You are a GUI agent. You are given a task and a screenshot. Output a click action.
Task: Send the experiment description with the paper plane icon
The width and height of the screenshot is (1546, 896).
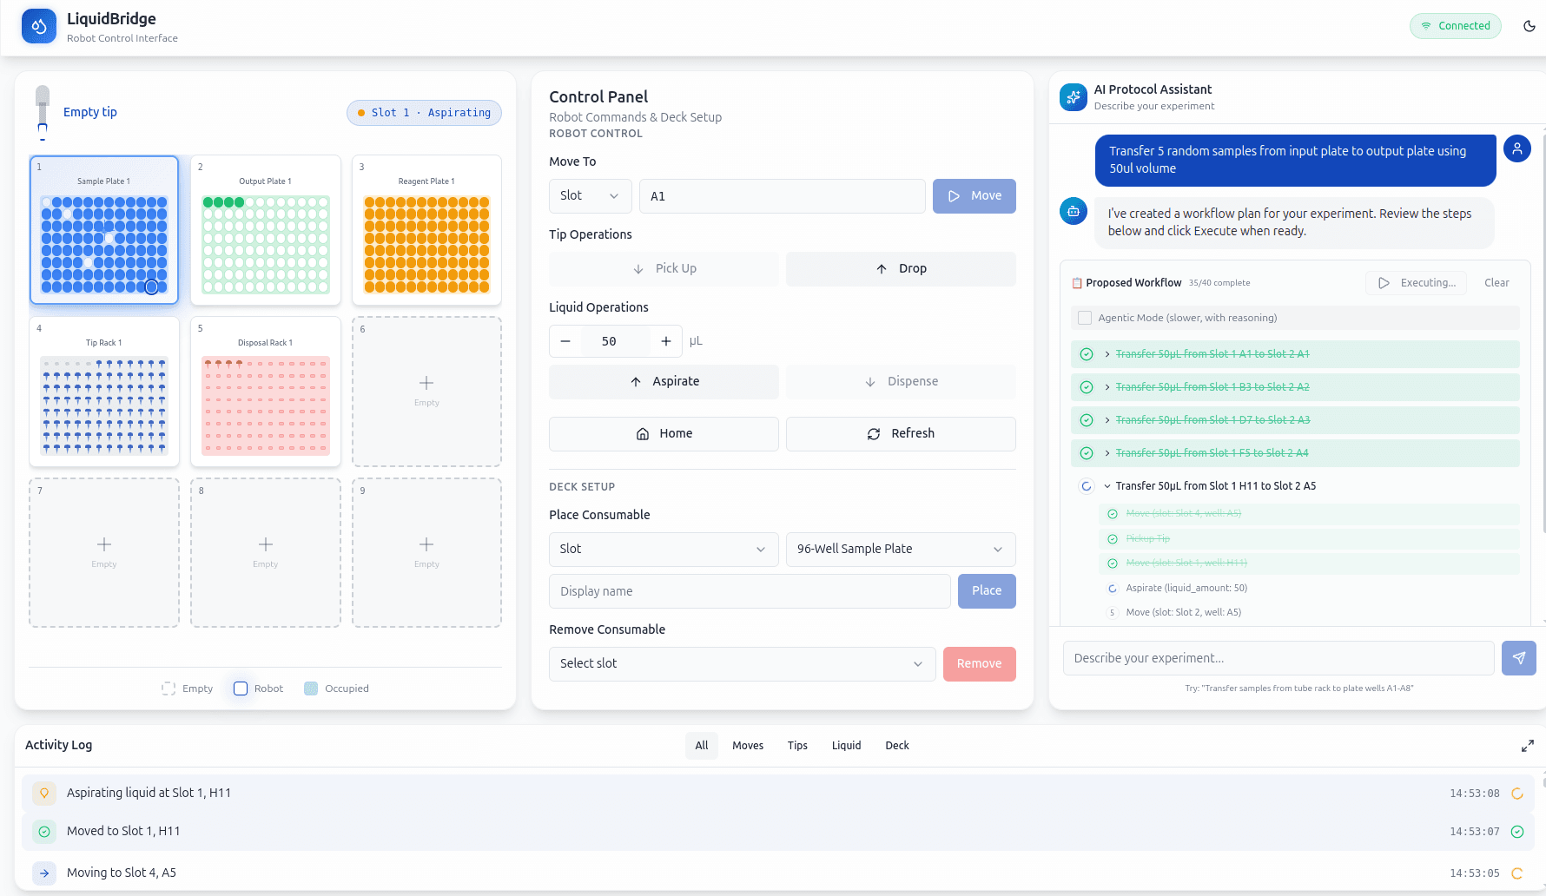click(x=1518, y=658)
